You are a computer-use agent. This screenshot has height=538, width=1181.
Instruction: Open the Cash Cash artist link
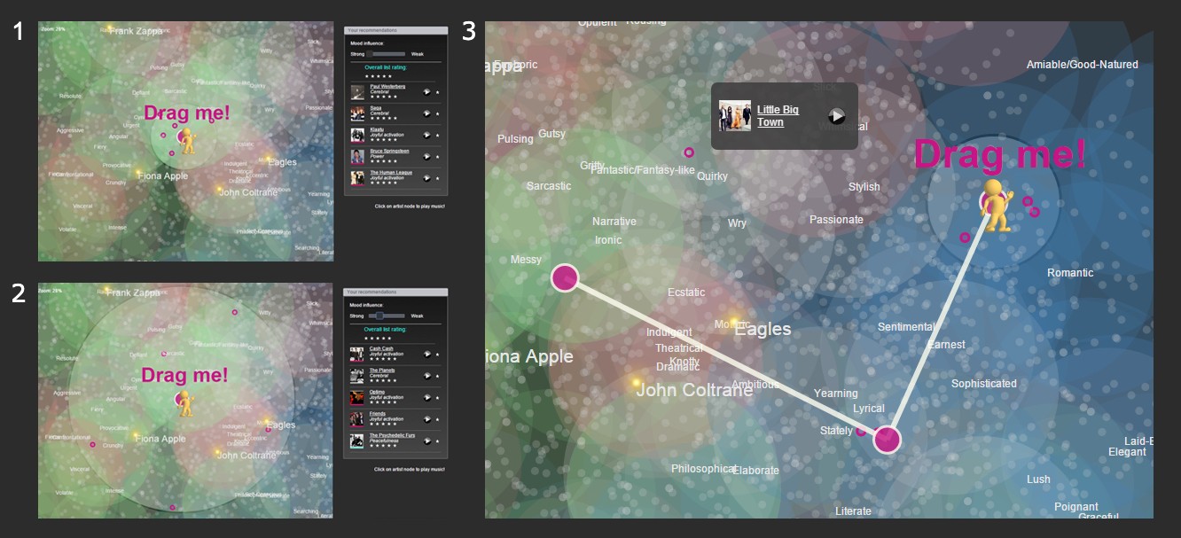[381, 348]
